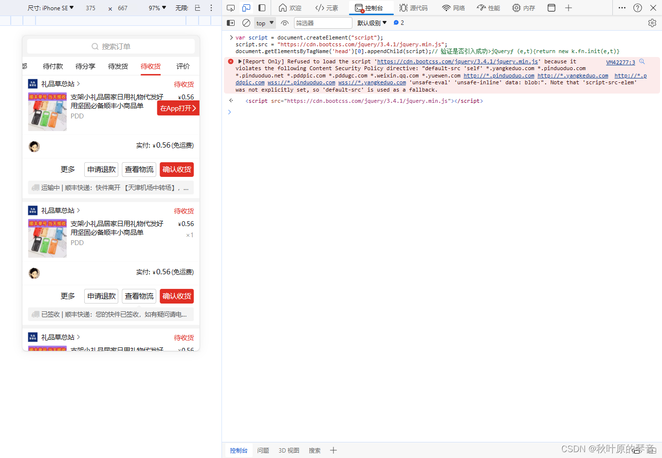Activate the inspect element picker icon

tap(231, 8)
